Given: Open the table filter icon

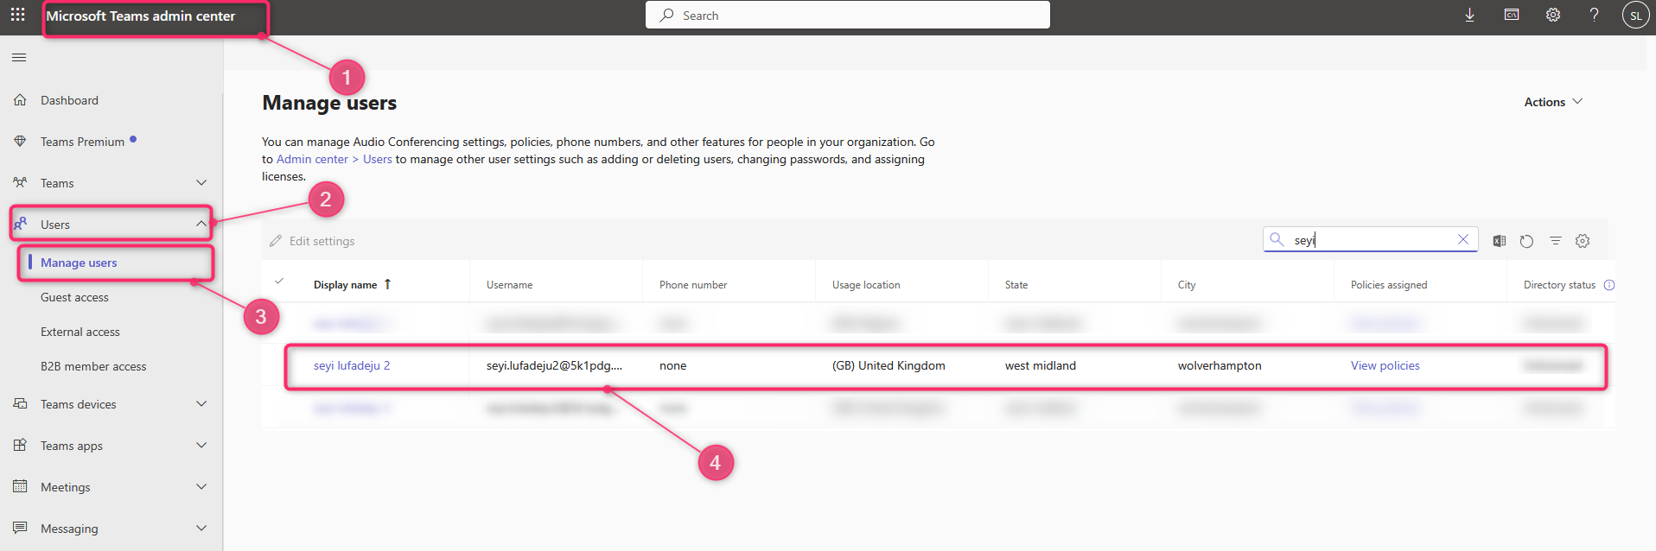Looking at the screenshot, I should (x=1556, y=241).
